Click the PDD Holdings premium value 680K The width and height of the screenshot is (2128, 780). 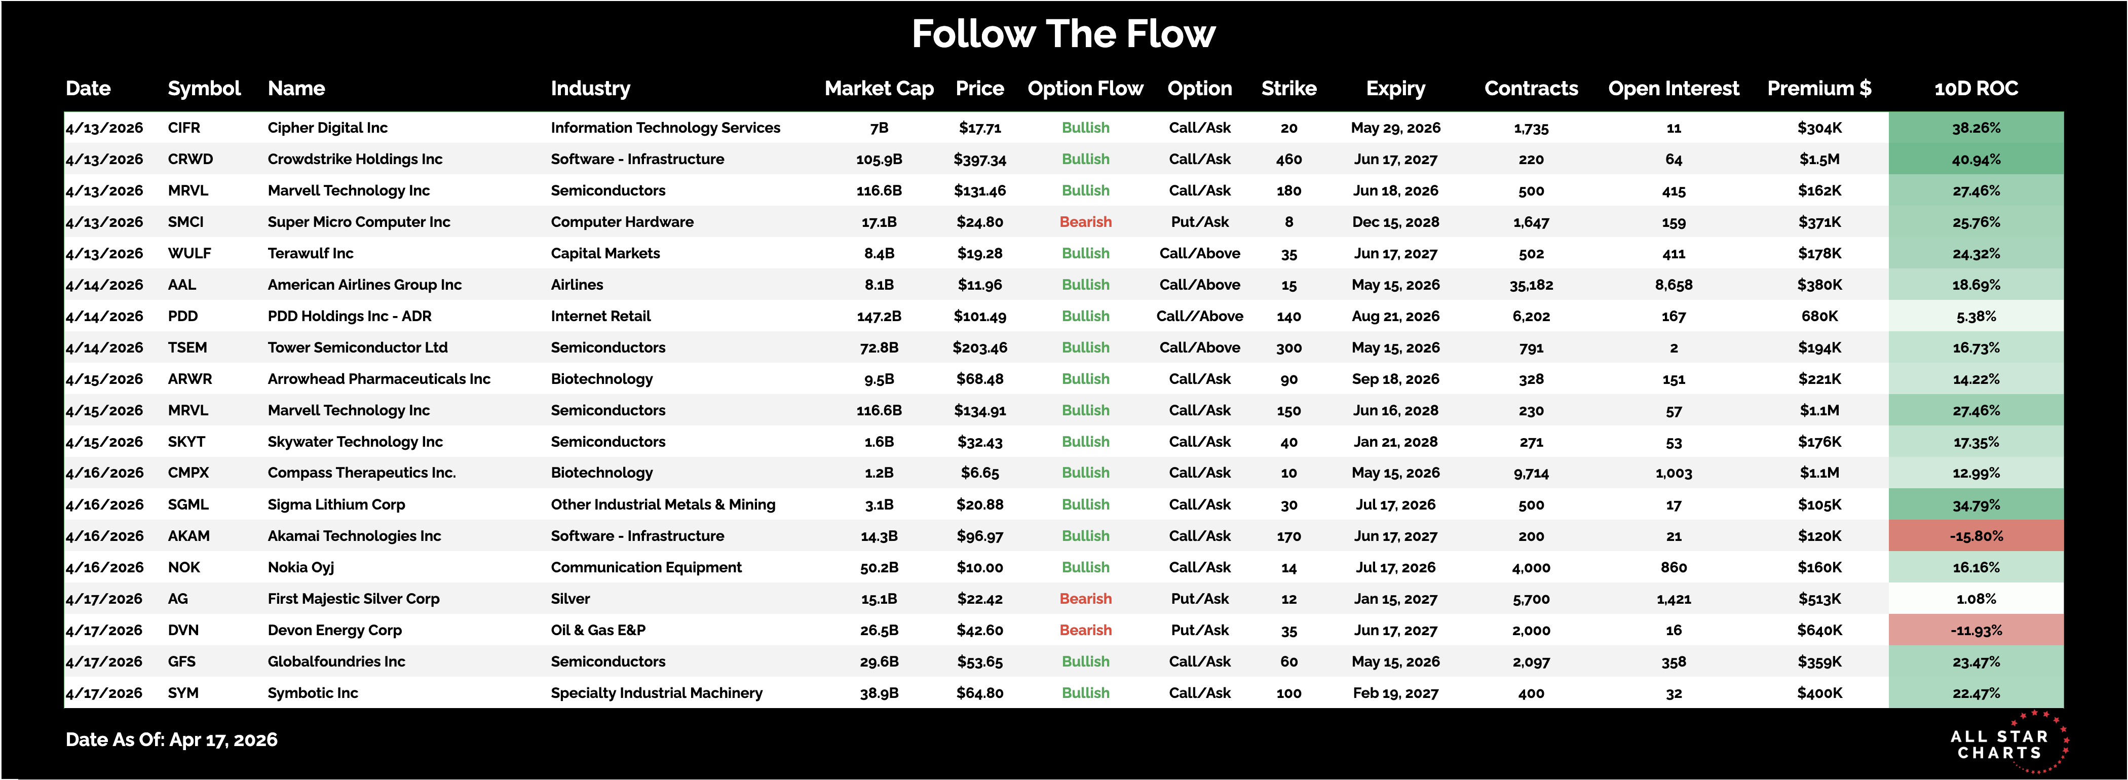coord(1819,316)
